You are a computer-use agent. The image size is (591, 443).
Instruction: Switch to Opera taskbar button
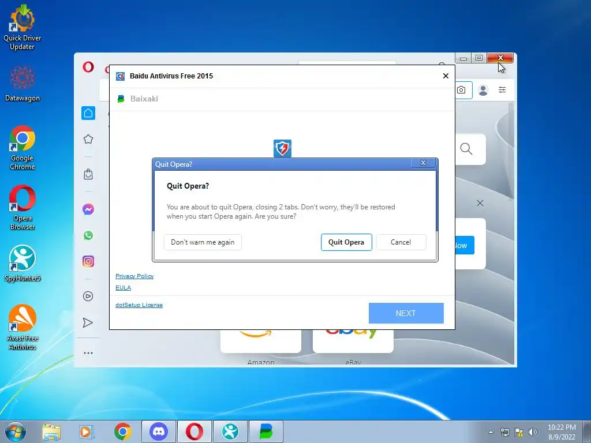194,431
